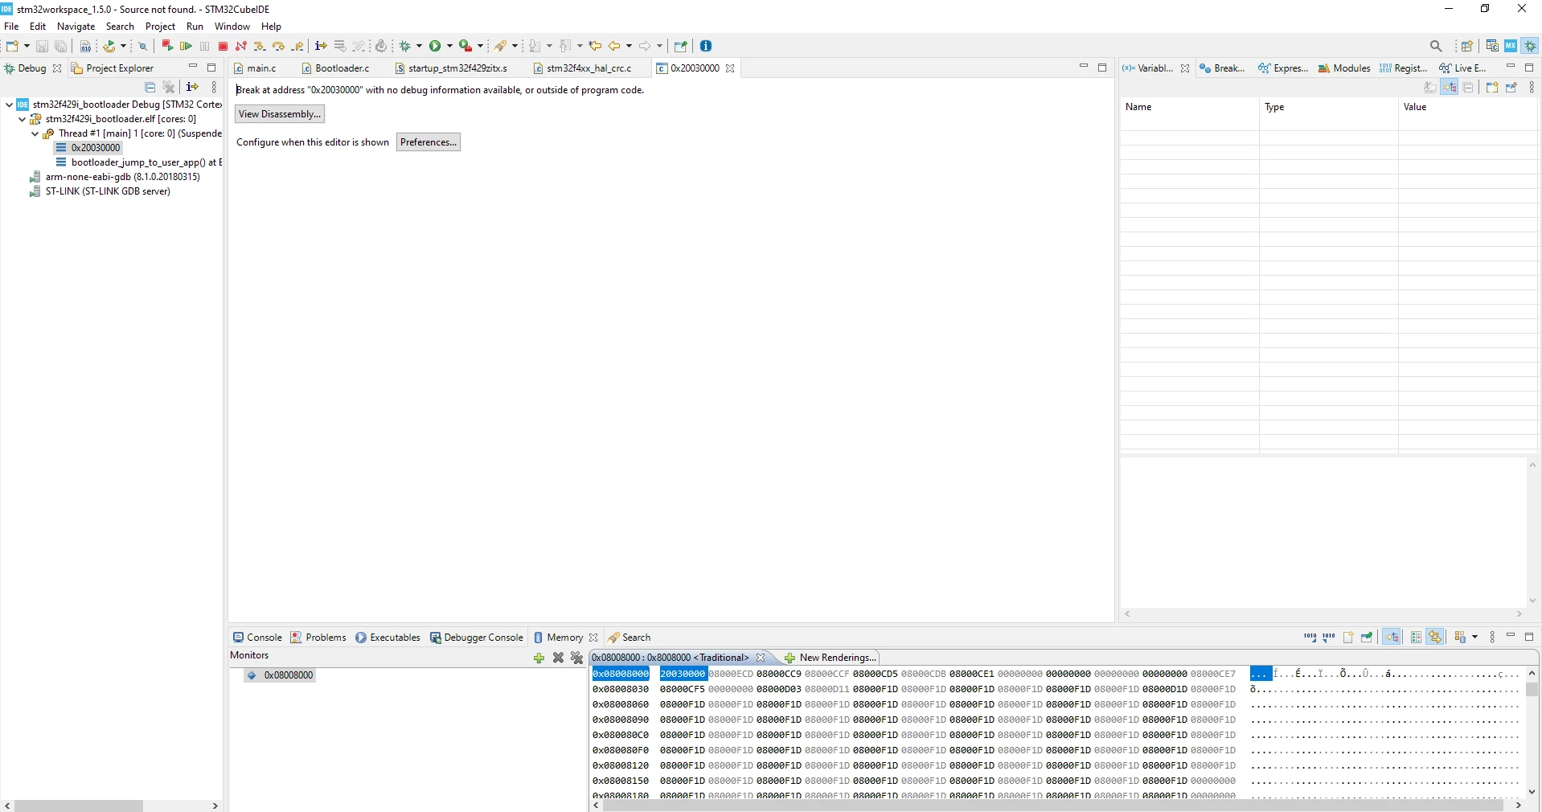The width and height of the screenshot is (1542, 812).
Task: Click the Resume debug execution icon
Action: [186, 46]
